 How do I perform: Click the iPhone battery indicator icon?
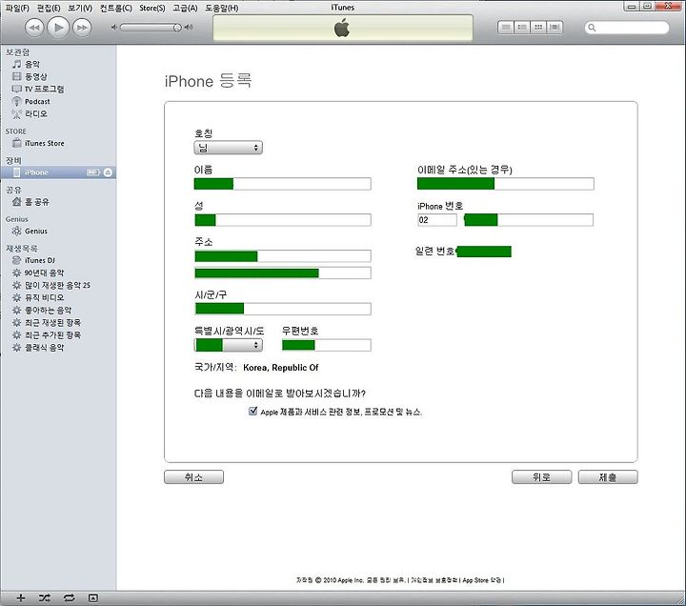93,172
